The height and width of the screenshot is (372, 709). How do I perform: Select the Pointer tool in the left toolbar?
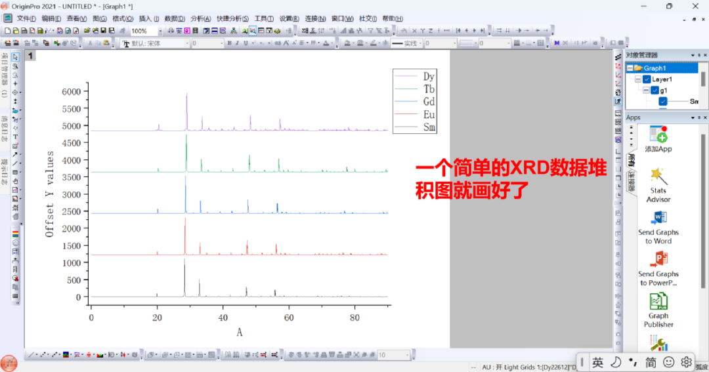coord(15,57)
